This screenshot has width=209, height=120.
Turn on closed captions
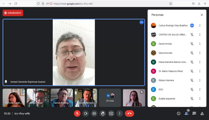pyautogui.click(x=94, y=113)
